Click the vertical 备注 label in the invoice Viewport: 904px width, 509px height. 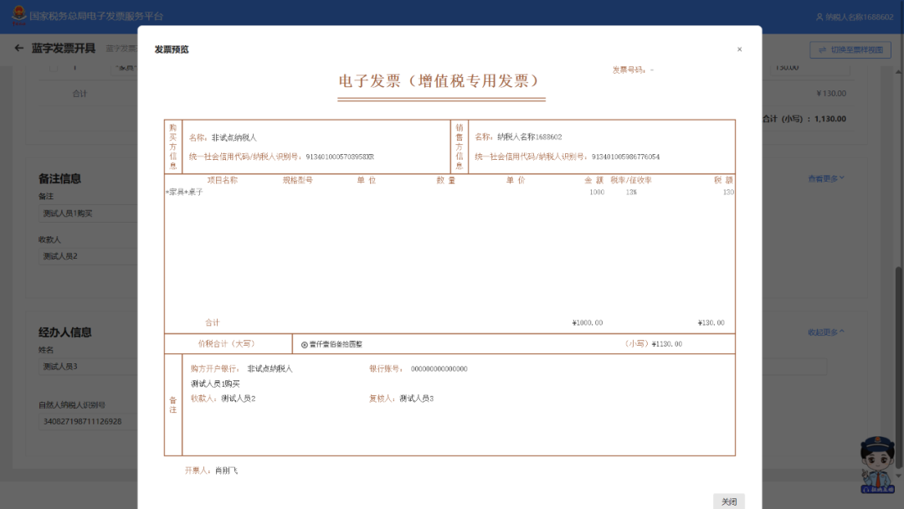click(173, 404)
